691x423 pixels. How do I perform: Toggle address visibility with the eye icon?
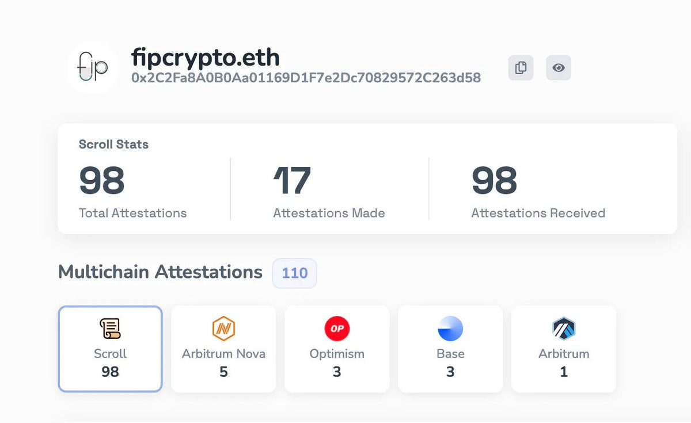(x=559, y=68)
